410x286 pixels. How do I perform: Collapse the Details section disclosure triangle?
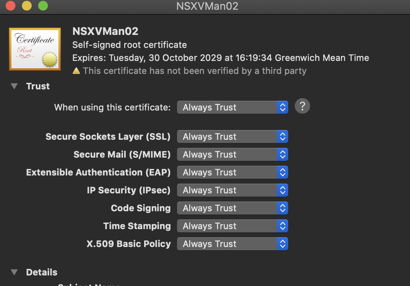tap(14, 272)
